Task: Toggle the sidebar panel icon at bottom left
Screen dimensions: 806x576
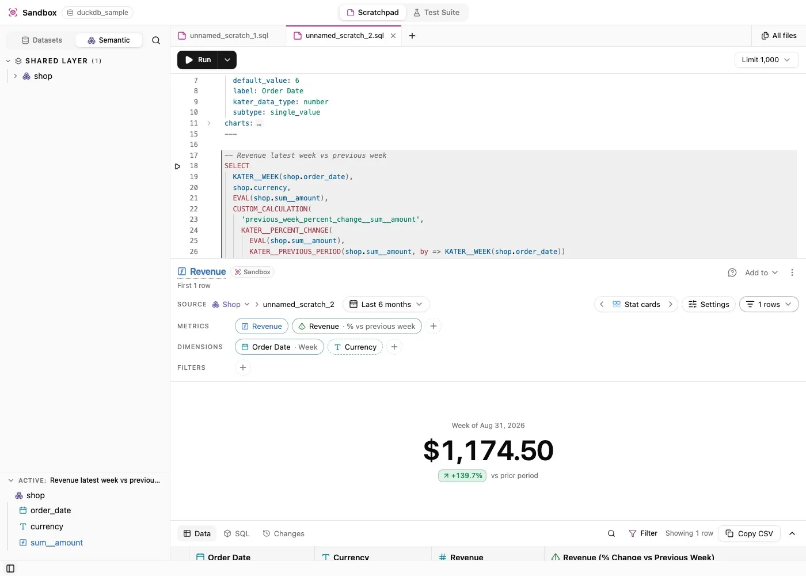Action: point(10,569)
